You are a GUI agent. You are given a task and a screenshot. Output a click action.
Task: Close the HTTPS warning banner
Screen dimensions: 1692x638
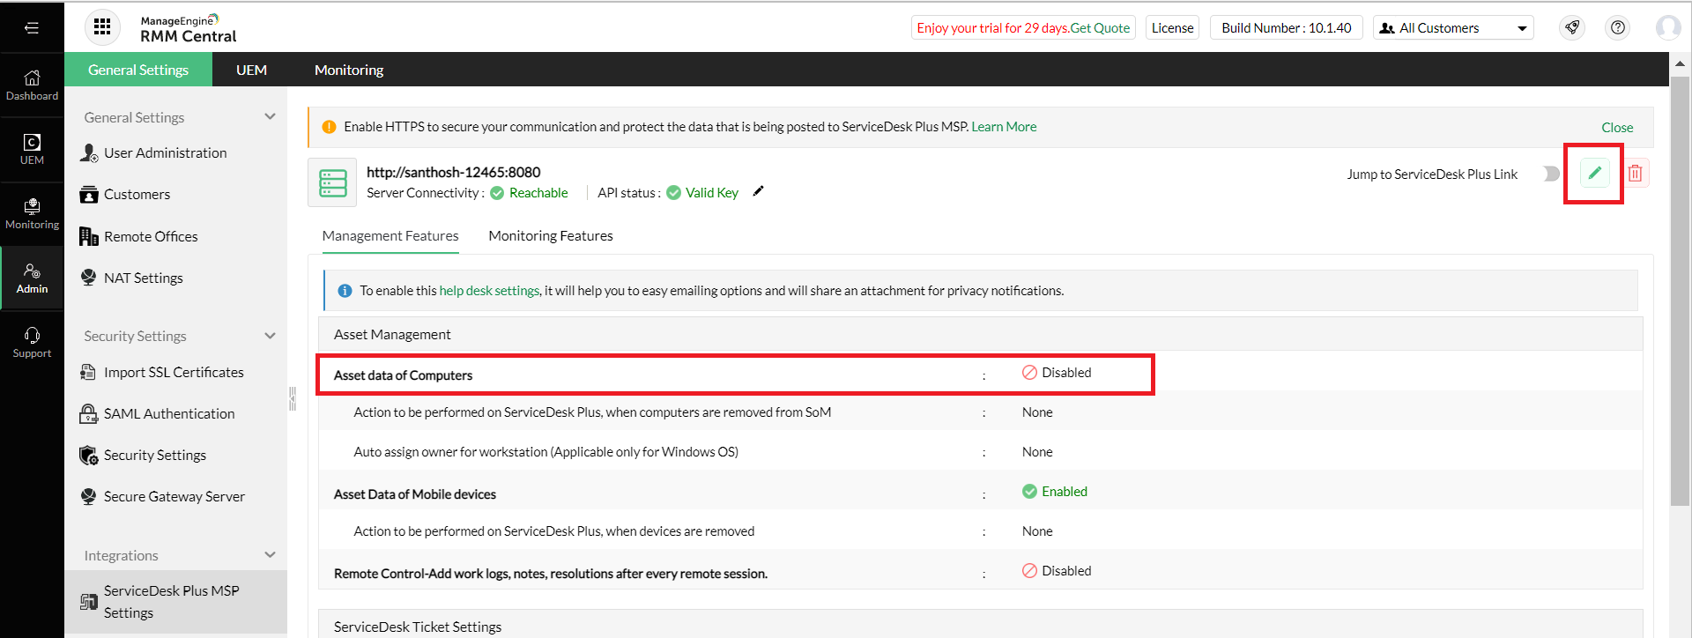[1617, 128]
